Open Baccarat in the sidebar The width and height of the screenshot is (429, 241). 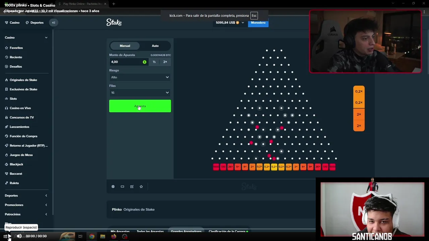(13, 174)
